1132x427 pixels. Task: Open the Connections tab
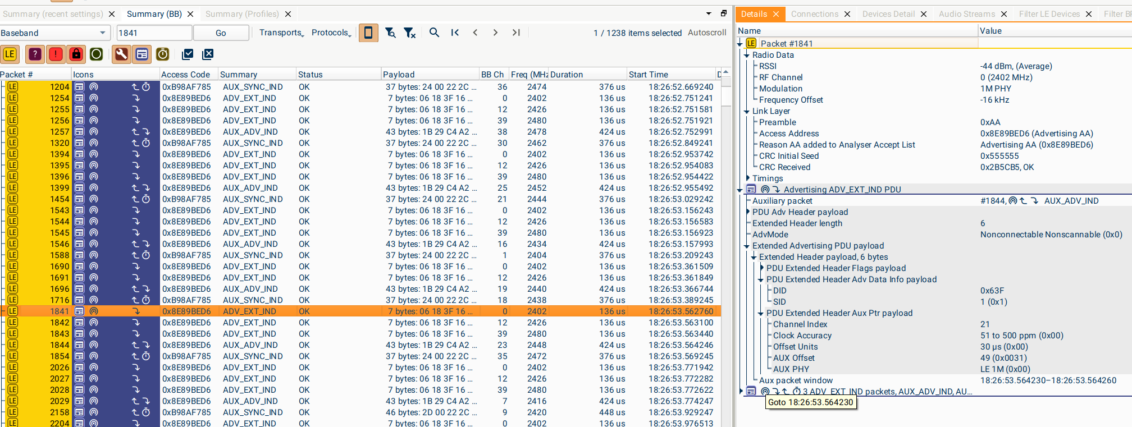point(814,14)
